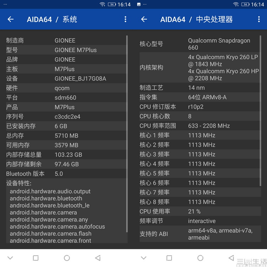Screen dimensions: 267x267
Task: Select the CPU 频率范围 row
Action: [x=200, y=126]
